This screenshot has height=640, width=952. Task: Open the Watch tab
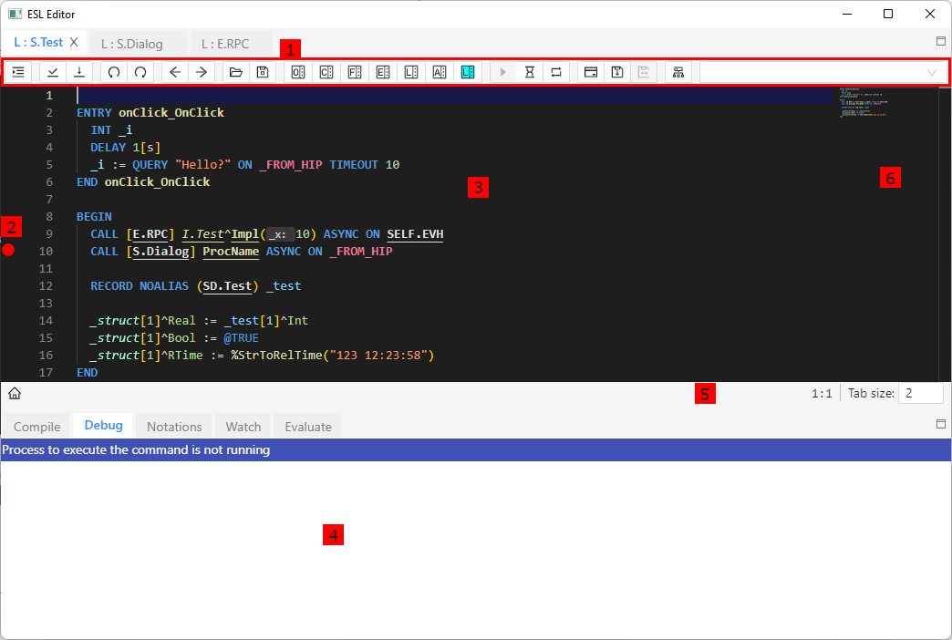pyautogui.click(x=243, y=427)
